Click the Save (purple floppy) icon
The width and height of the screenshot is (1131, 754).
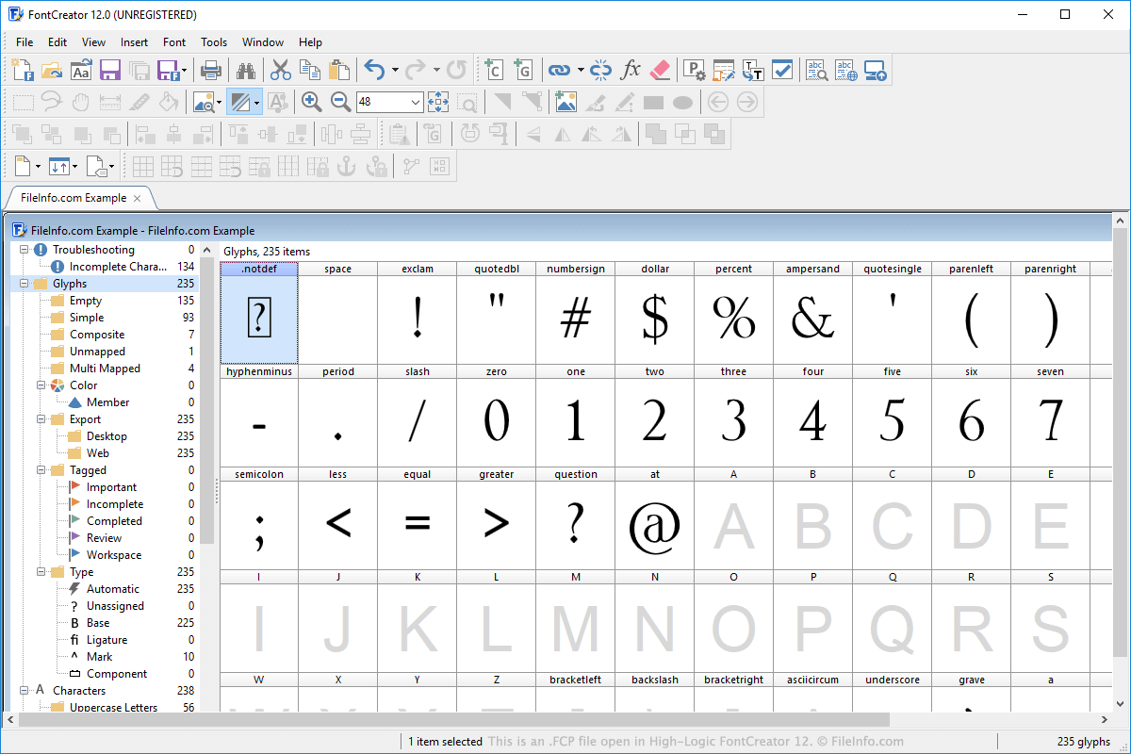(110, 70)
